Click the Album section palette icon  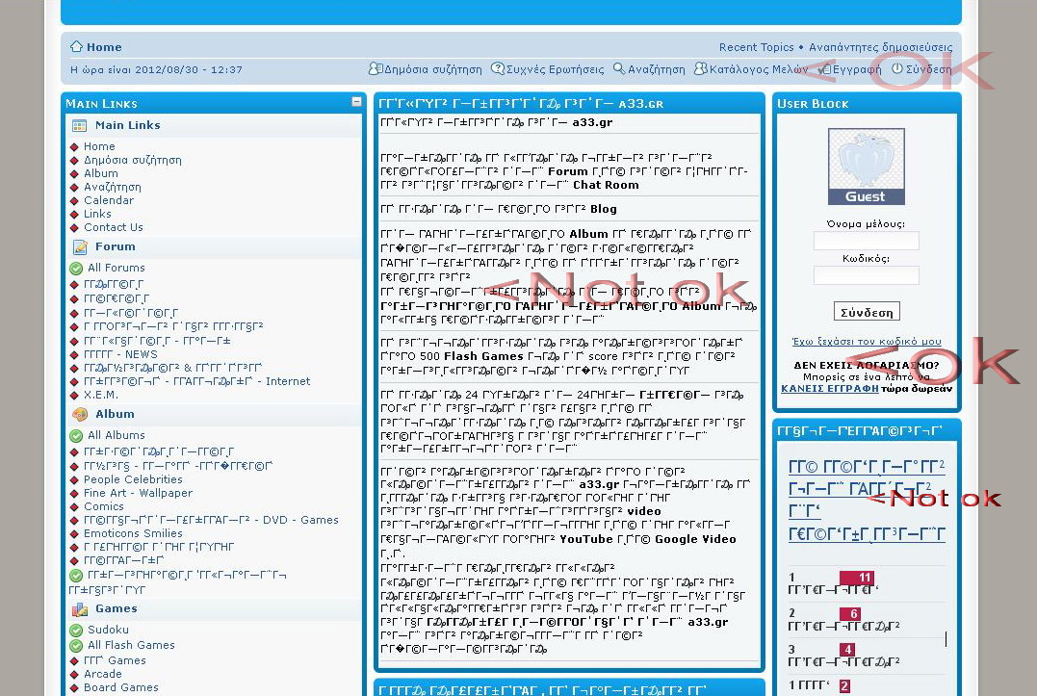click(x=80, y=415)
